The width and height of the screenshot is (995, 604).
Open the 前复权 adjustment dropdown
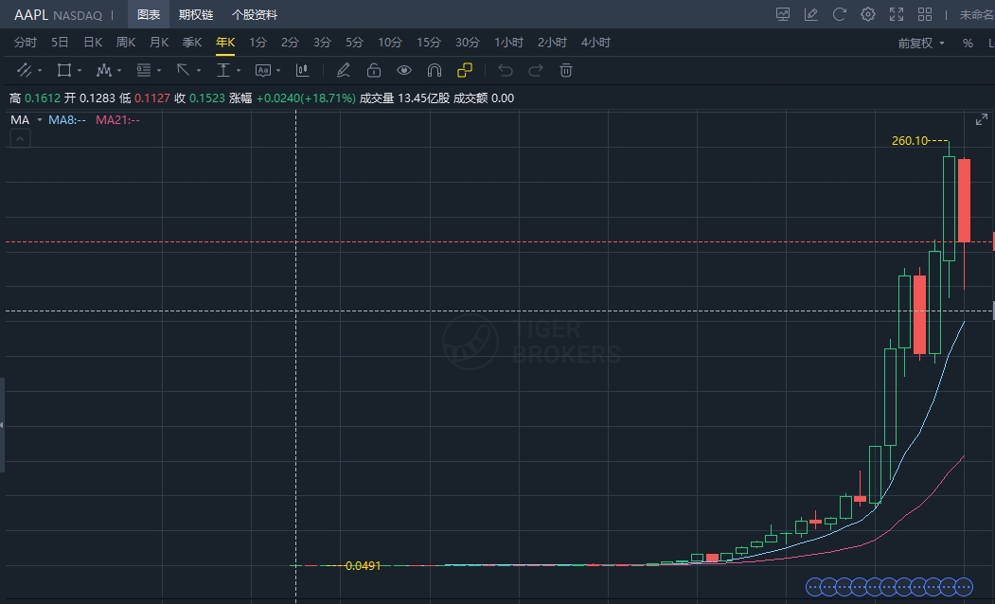pyautogui.click(x=921, y=44)
